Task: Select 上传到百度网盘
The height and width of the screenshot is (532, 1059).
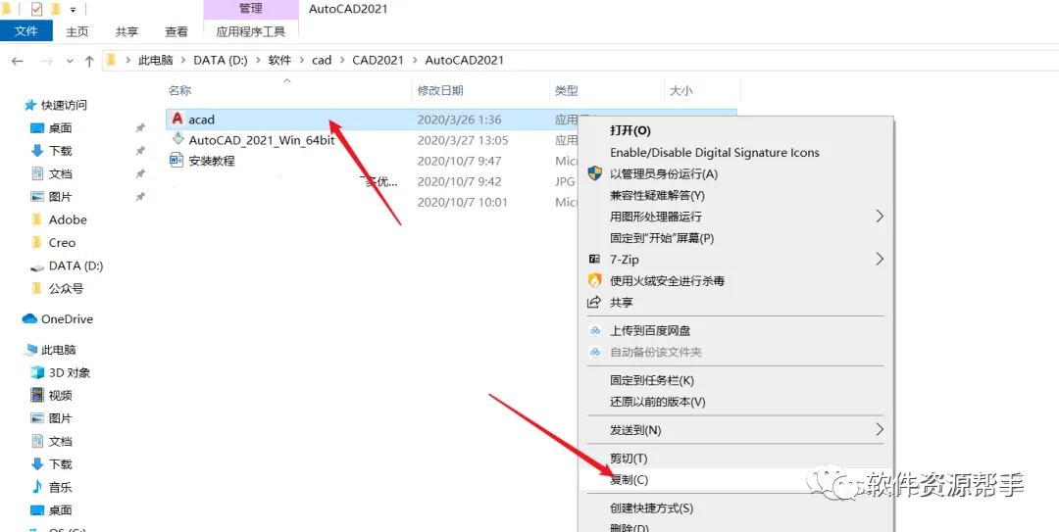Action: click(650, 331)
